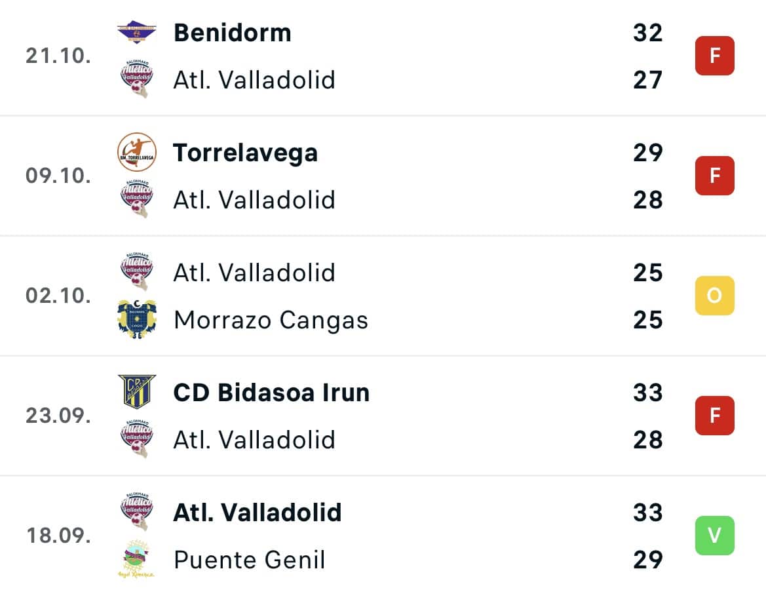
Task: Click the Benidorm team logo
Action: click(137, 31)
